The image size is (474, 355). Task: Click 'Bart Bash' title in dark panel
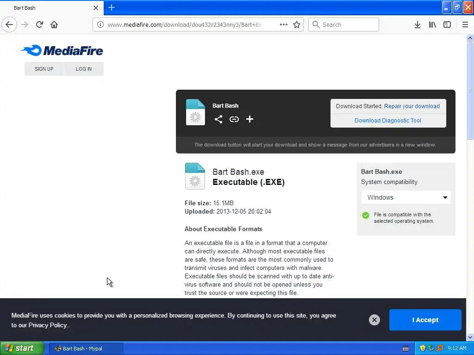(225, 106)
